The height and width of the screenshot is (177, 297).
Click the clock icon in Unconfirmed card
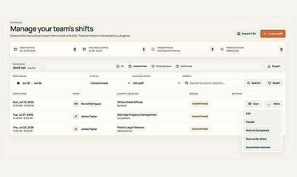click(x=153, y=49)
